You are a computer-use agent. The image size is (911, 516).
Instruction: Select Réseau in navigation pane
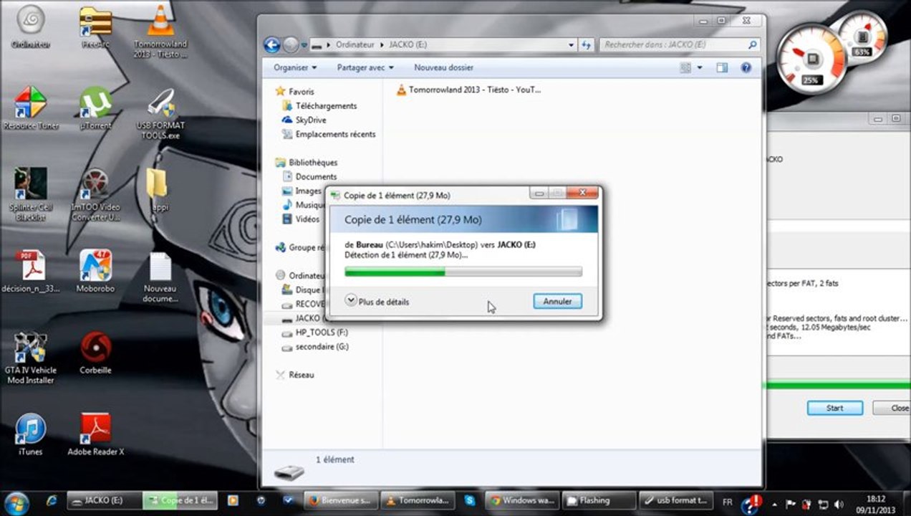[301, 375]
